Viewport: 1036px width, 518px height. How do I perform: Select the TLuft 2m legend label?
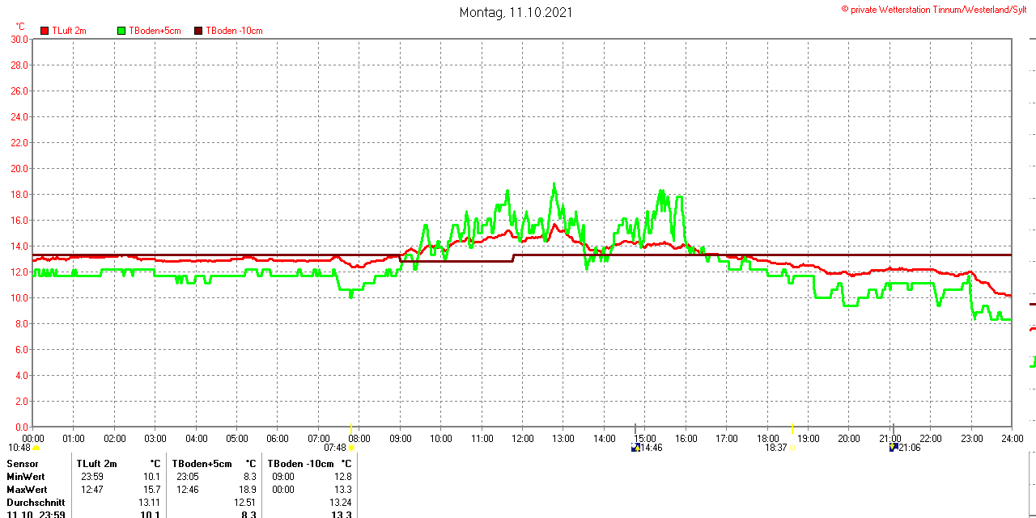69,31
